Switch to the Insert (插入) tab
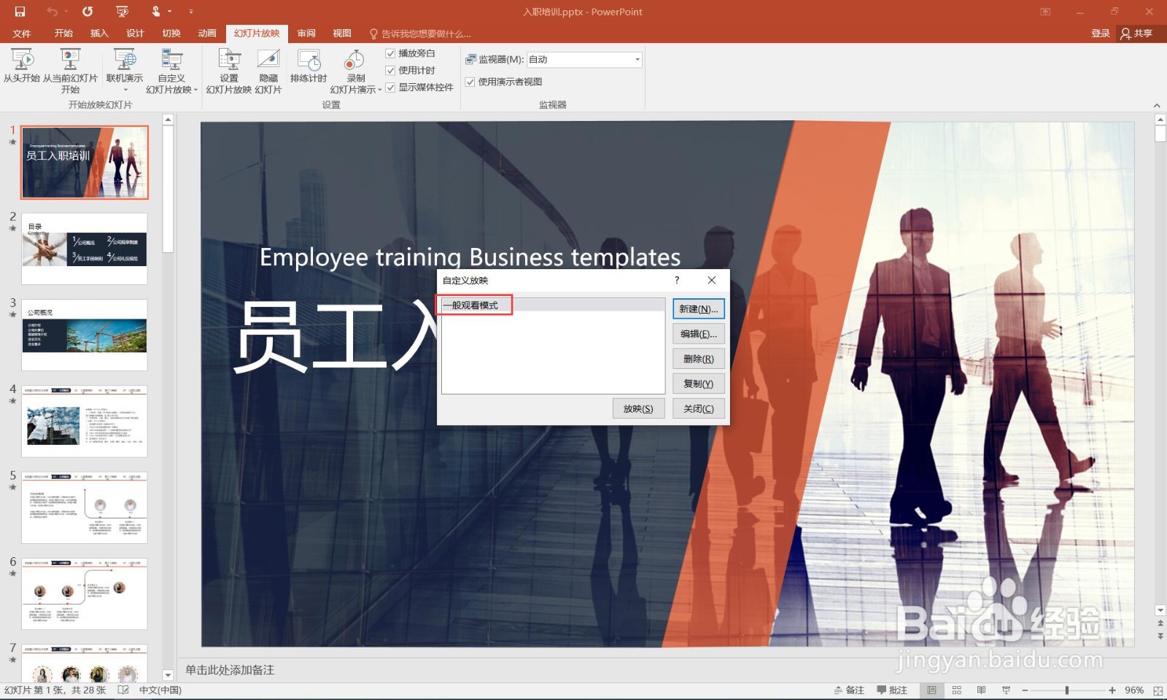 click(99, 34)
